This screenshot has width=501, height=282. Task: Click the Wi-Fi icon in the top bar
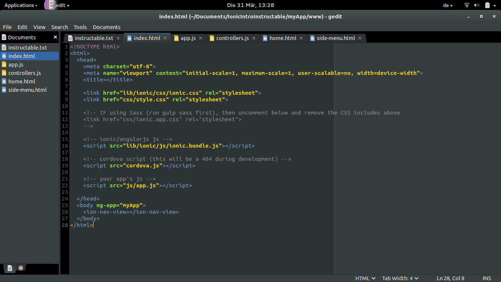pos(467,5)
